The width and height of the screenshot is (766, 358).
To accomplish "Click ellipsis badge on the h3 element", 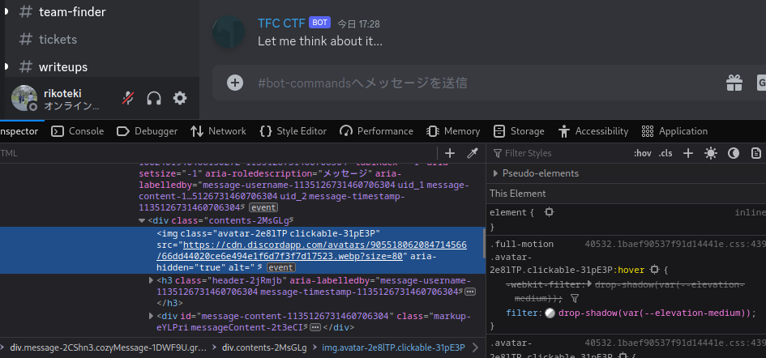I will [470, 292].
